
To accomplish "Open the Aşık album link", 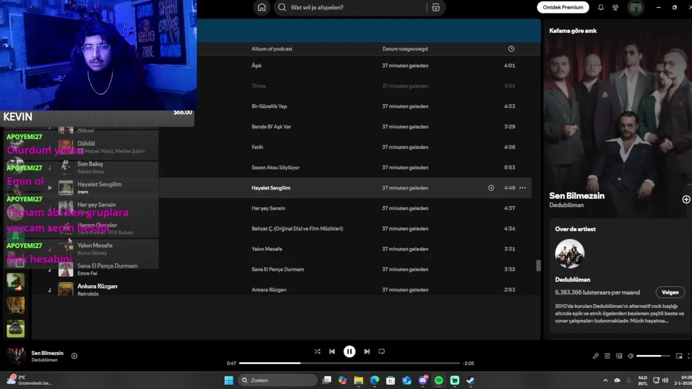I will [x=257, y=65].
